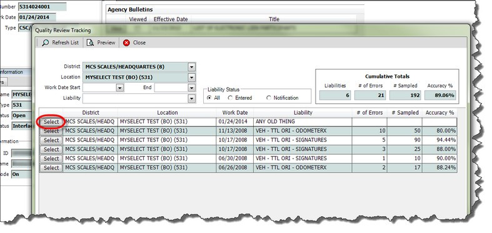Select the All liability status radio
The width and height of the screenshot is (492, 233).
click(x=209, y=98)
